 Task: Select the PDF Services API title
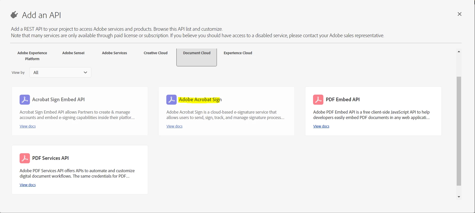pyautogui.click(x=51, y=158)
